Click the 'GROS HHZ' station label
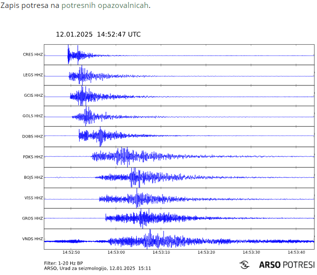The width and height of the screenshot is (317, 275). coord(33,218)
